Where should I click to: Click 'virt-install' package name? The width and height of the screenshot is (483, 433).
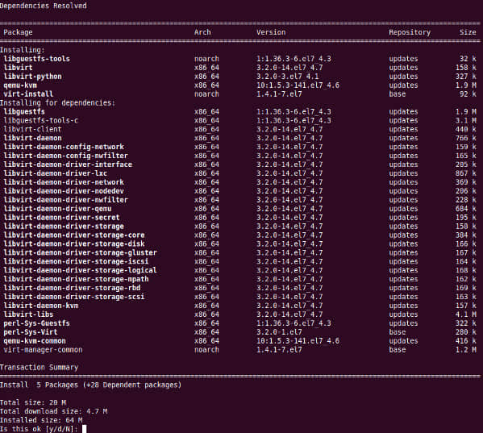pos(28,94)
